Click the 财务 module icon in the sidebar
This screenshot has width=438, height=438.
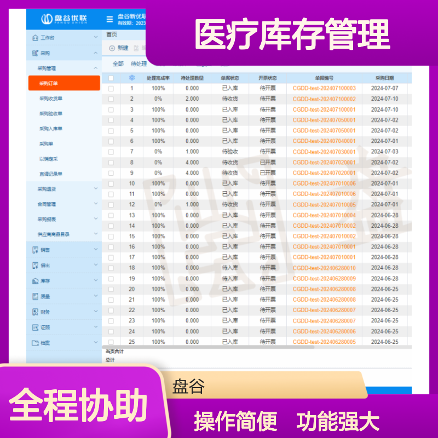tap(35, 312)
